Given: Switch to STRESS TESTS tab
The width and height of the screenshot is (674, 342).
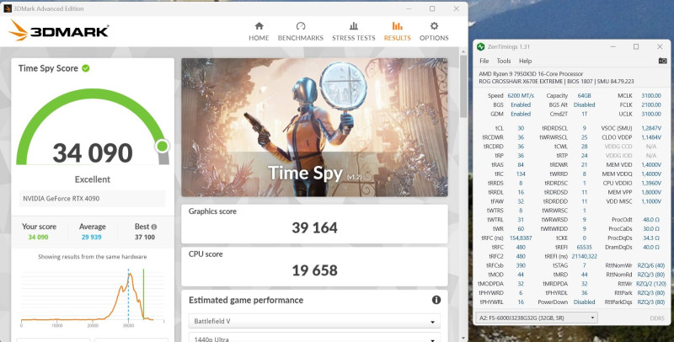Looking at the screenshot, I should pos(353,32).
